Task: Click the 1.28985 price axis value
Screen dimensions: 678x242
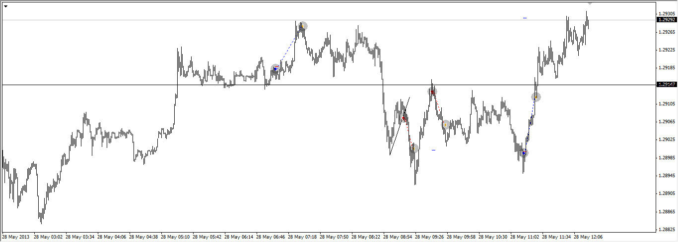Action: pos(667,157)
